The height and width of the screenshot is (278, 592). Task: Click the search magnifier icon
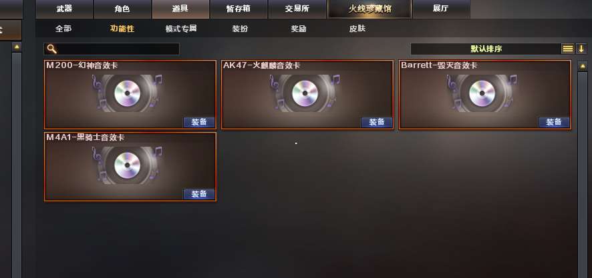click(52, 49)
